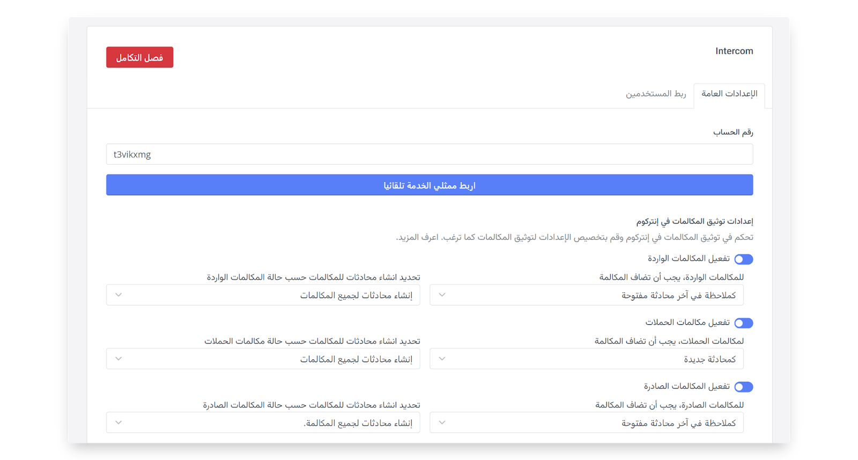Toggle the 'تفعيل المكالمات الصادرة' outbound calls switch
858x460 pixels.
coord(744,387)
